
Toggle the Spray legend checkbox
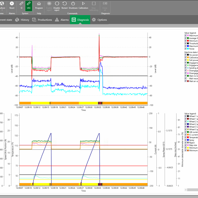[186, 140]
